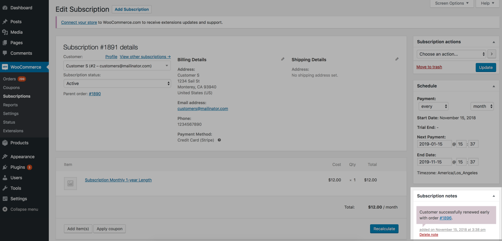Click the payment method help icon

[x=219, y=140]
